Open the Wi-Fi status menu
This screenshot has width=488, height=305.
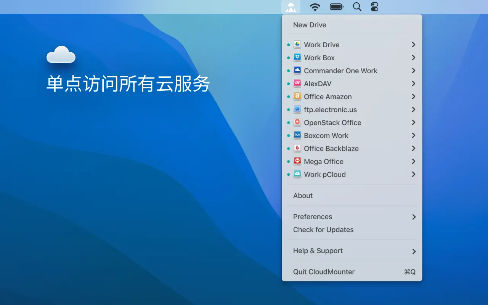click(x=315, y=7)
